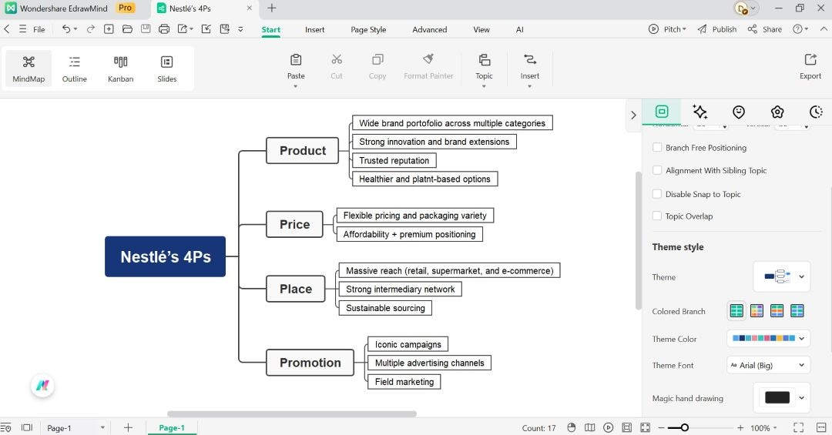Image resolution: width=832 pixels, height=435 pixels.
Task: Open Slides view mode
Action: coord(166,69)
